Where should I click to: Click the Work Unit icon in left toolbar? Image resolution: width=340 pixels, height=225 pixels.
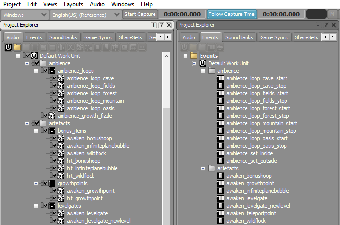tap(8, 47)
